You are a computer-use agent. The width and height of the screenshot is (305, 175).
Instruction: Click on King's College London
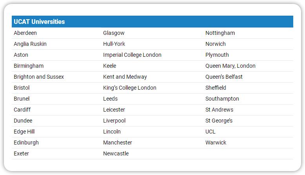[x=130, y=88]
